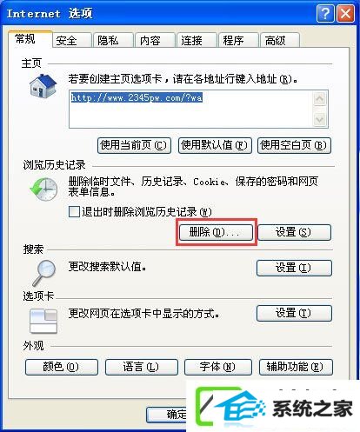Viewport: 360px width, 432px height.
Task: Open the 颜色(O) appearance button
Action: coord(62,367)
